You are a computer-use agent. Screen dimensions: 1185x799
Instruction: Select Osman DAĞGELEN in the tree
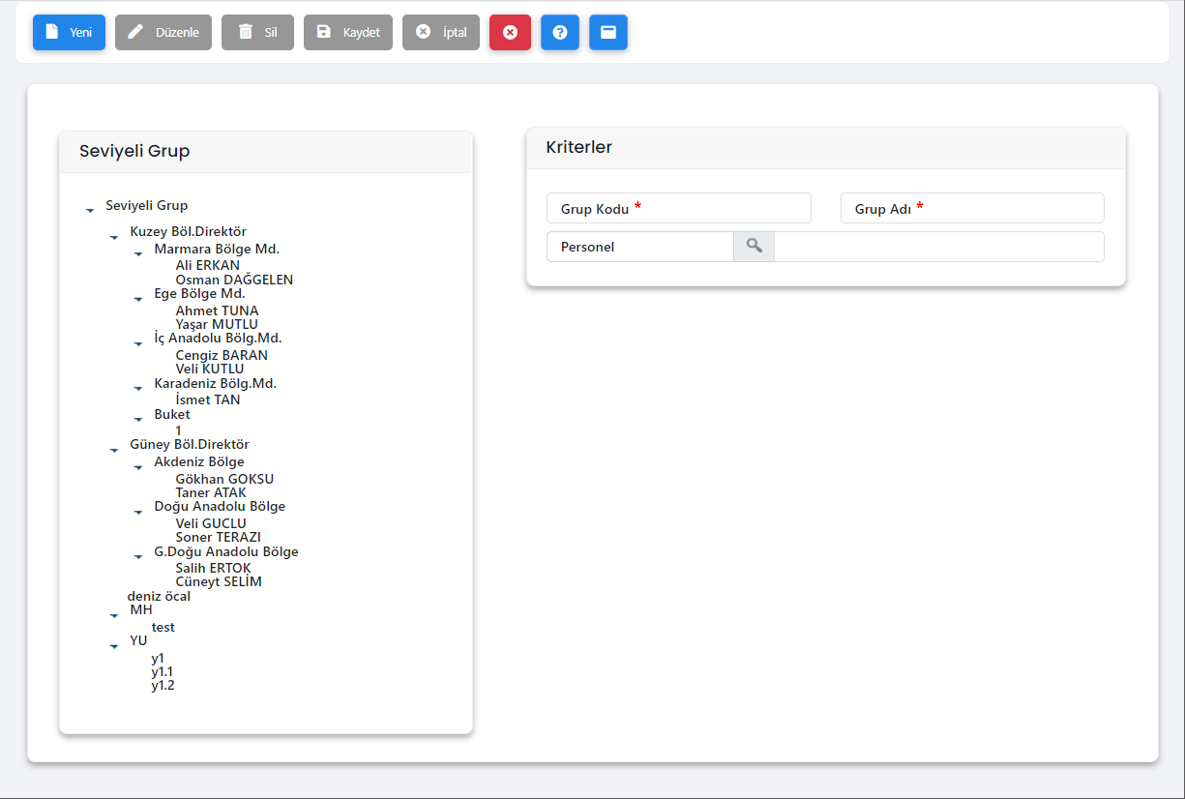[234, 280]
